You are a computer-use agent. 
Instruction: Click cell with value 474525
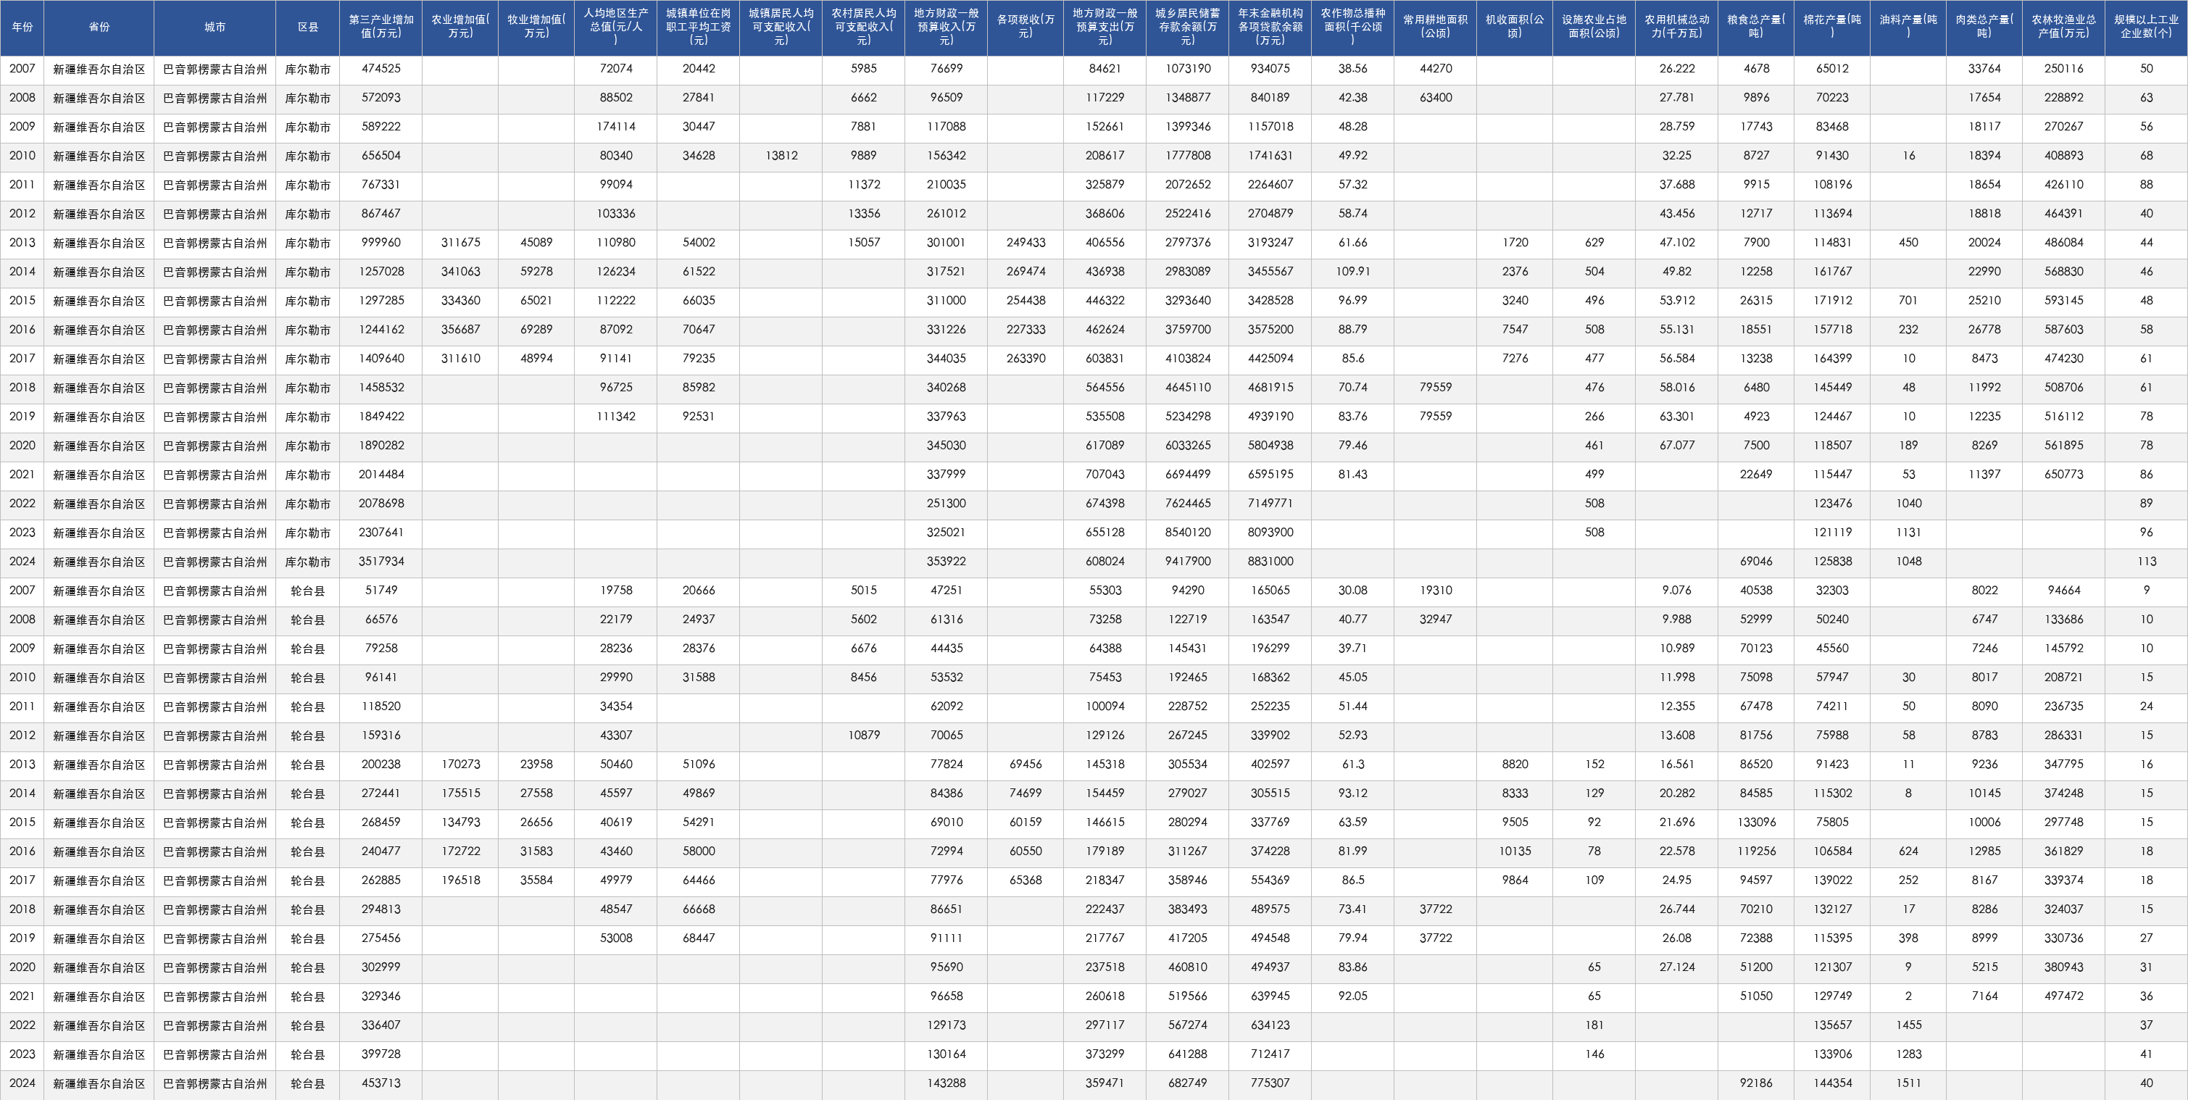pyautogui.click(x=380, y=69)
